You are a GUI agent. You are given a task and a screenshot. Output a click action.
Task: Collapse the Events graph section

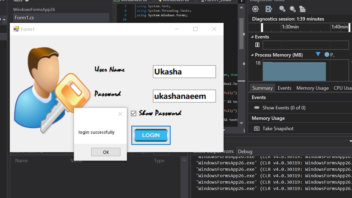pos(252,37)
